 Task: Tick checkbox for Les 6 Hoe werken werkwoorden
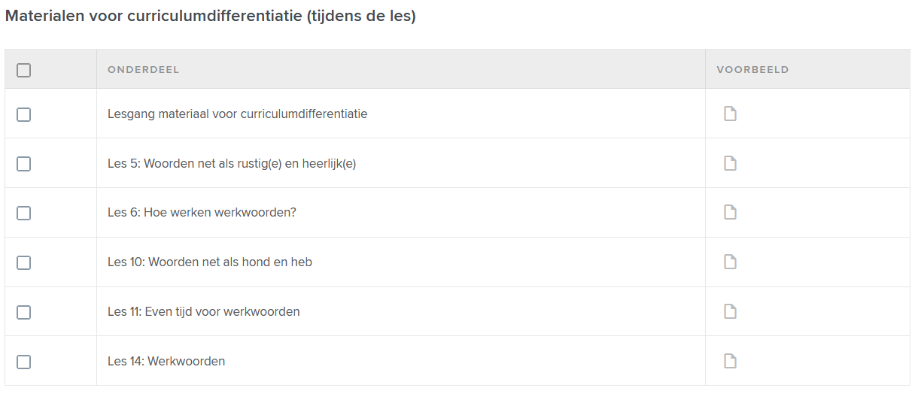click(24, 213)
